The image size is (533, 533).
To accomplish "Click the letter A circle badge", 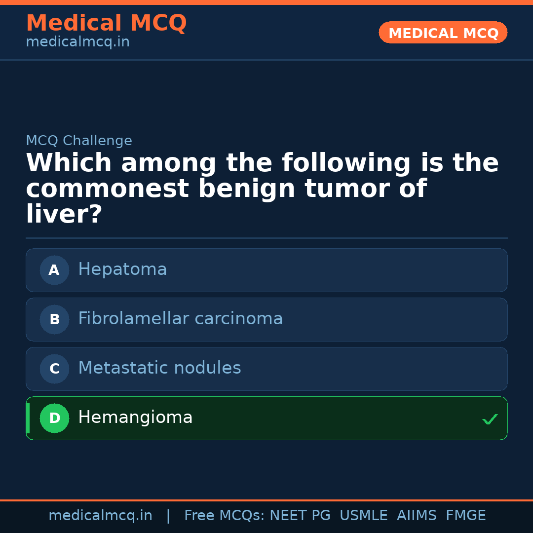I will 54,270.
